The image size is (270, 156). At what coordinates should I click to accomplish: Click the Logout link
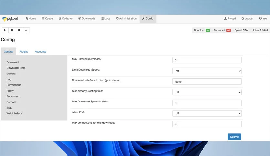247,19
